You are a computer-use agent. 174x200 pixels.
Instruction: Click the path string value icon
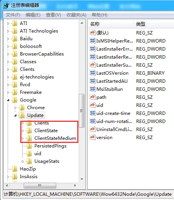click(x=93, y=97)
